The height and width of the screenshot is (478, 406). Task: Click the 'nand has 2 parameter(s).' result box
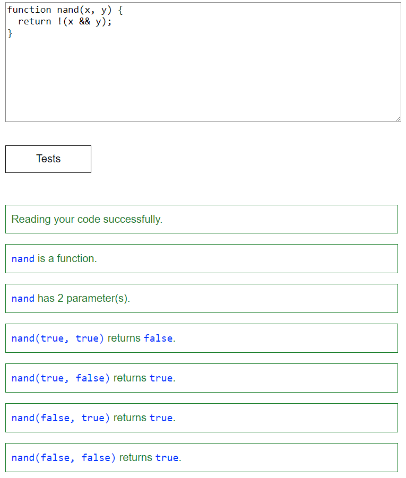pyautogui.click(x=202, y=298)
